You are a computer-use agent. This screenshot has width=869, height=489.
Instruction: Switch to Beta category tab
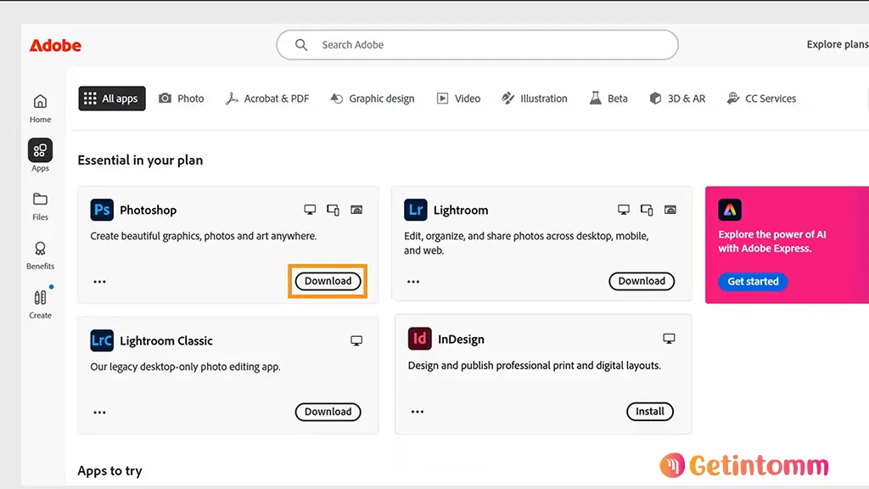[608, 98]
